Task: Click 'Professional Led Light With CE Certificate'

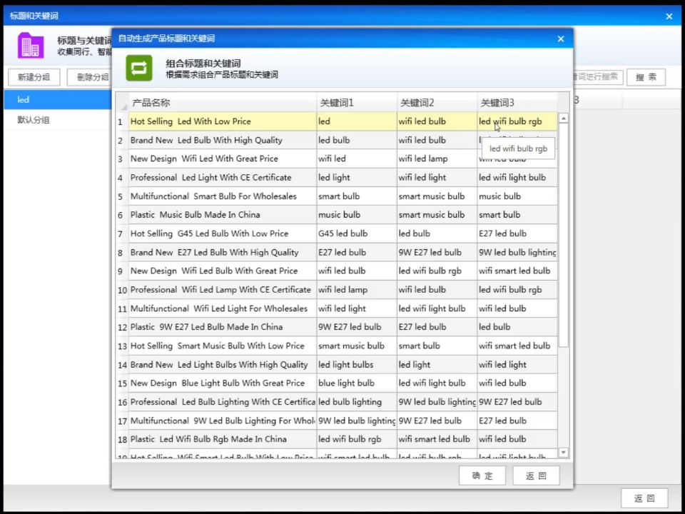Action: pyautogui.click(x=223, y=178)
